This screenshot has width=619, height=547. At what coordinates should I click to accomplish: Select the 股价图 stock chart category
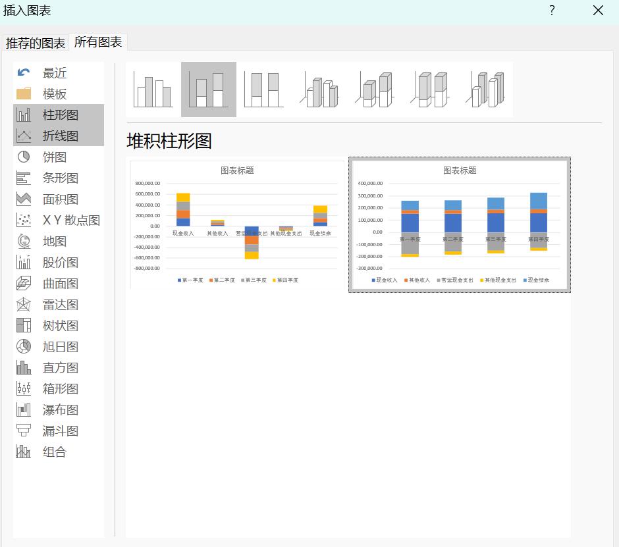(x=59, y=263)
